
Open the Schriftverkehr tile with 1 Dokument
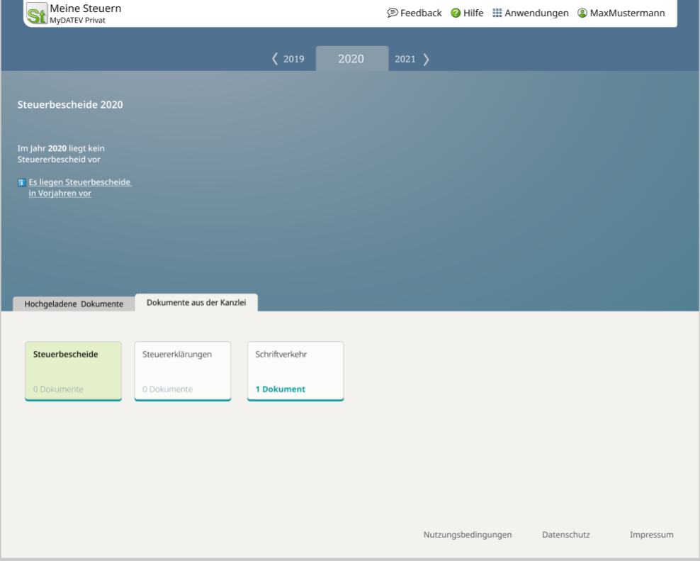coord(295,371)
